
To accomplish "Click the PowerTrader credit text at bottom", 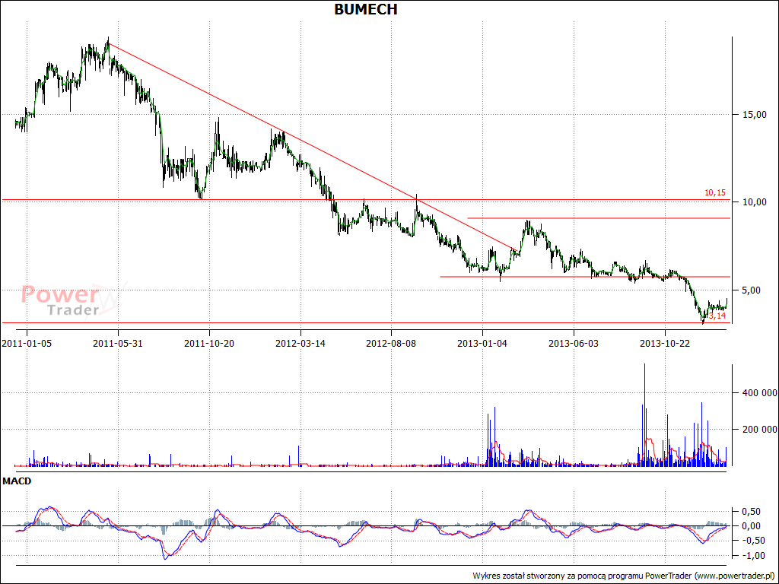I will (624, 576).
